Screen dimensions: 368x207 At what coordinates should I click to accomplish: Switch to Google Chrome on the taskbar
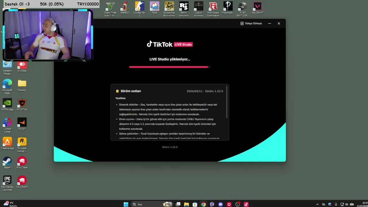pyautogui.click(x=204, y=204)
